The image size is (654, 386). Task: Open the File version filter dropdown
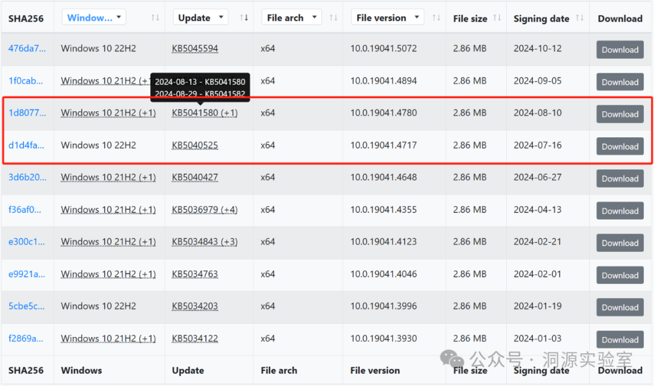pyautogui.click(x=388, y=18)
